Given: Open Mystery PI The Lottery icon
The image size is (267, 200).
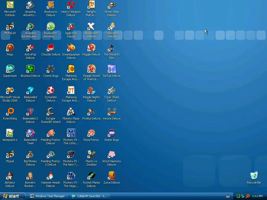Looking at the screenshot, I should click(x=71, y=133).
